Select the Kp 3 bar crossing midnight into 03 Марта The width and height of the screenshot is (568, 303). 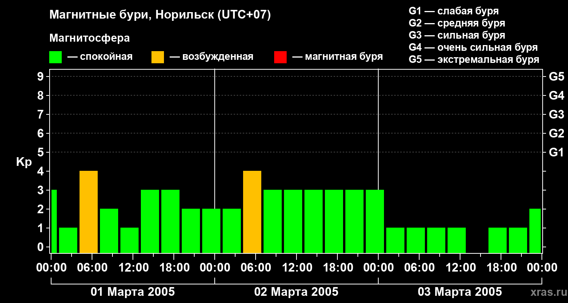point(375,221)
